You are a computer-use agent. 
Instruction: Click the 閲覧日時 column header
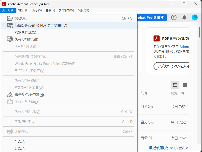coord(178,93)
